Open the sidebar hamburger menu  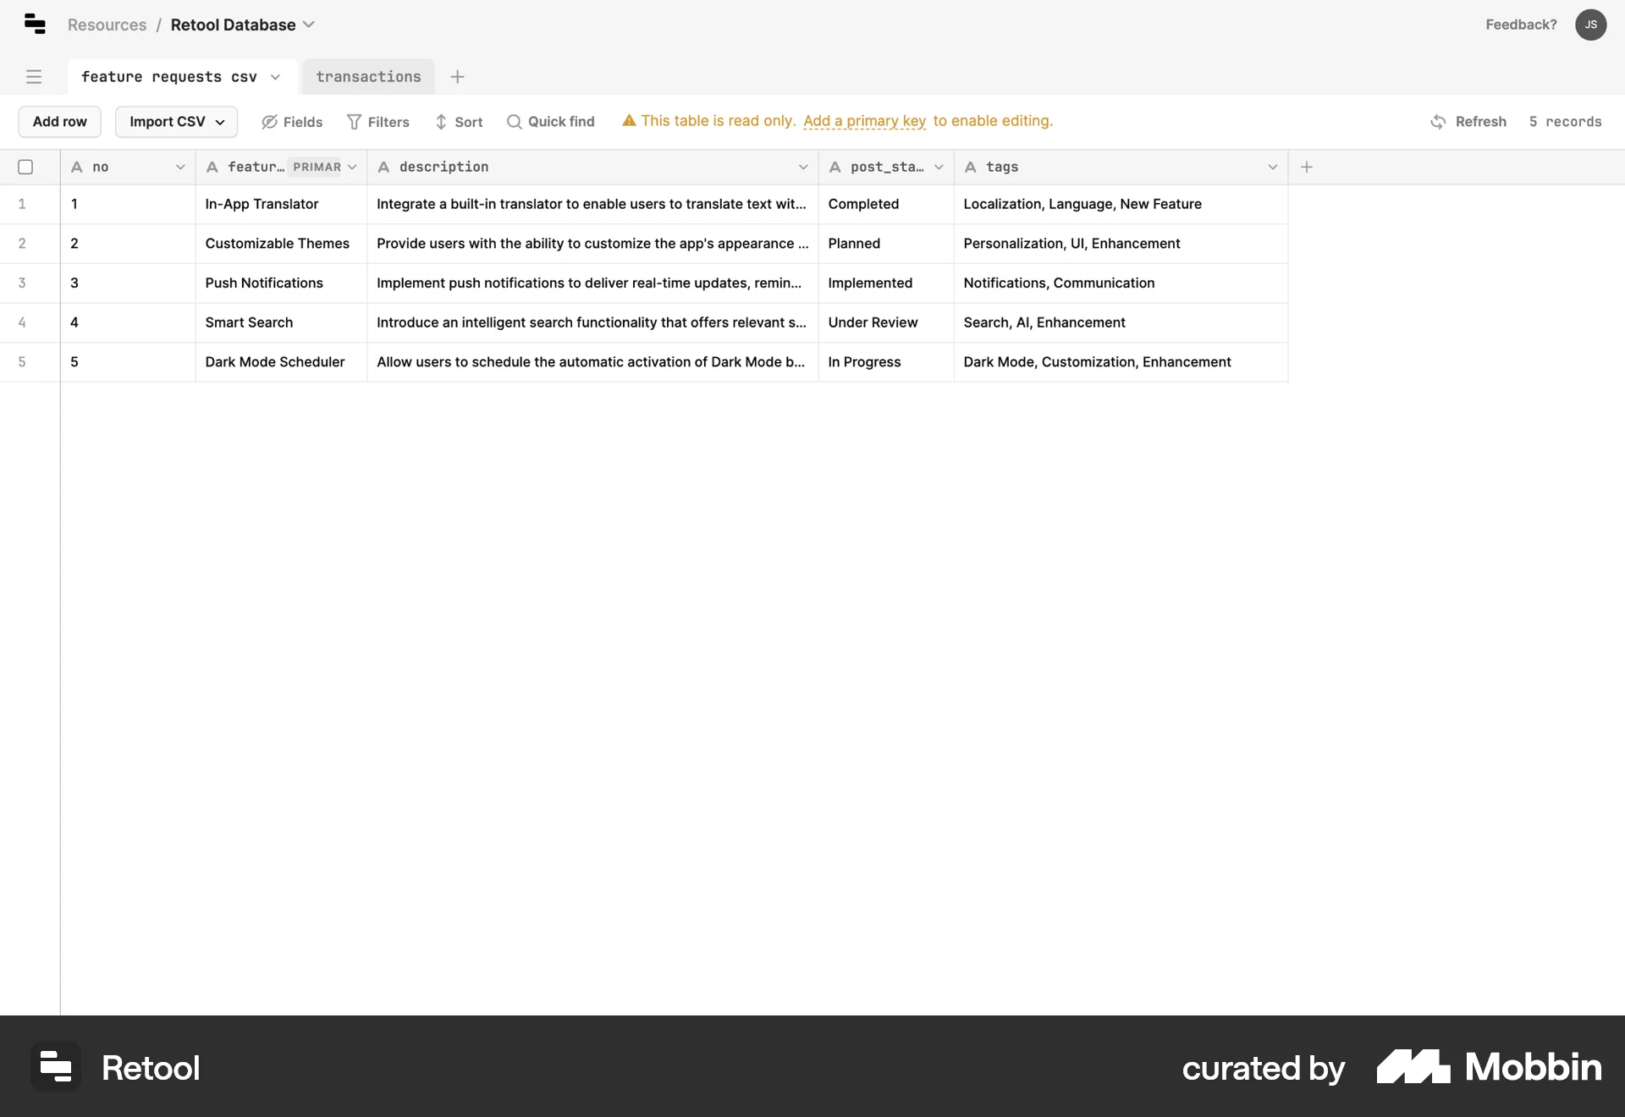point(33,76)
